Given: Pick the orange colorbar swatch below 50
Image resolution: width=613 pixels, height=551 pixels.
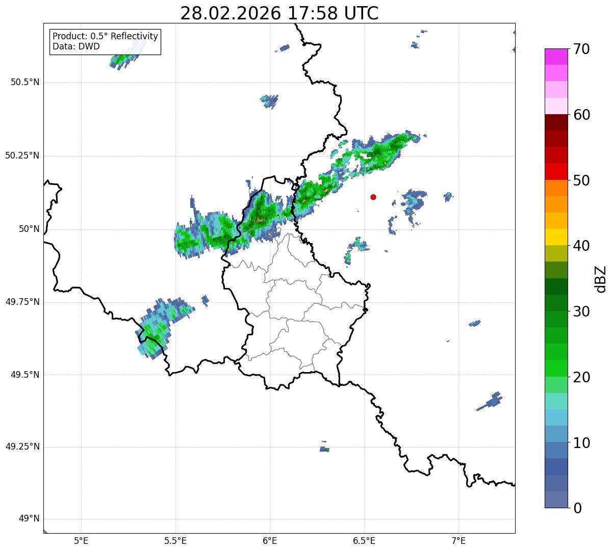Looking at the screenshot, I should 556,188.
